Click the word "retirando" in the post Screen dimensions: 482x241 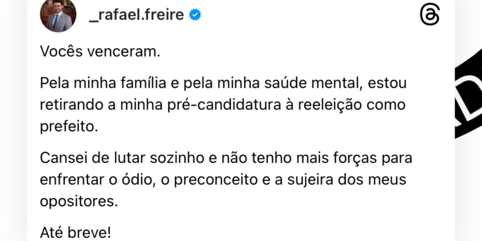tap(71, 105)
